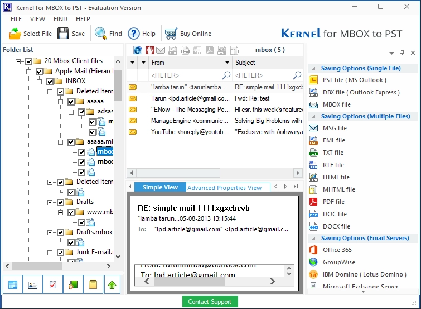Screen dimensions: 421x309
Task: Open the contacts card icon
Action: (33, 284)
